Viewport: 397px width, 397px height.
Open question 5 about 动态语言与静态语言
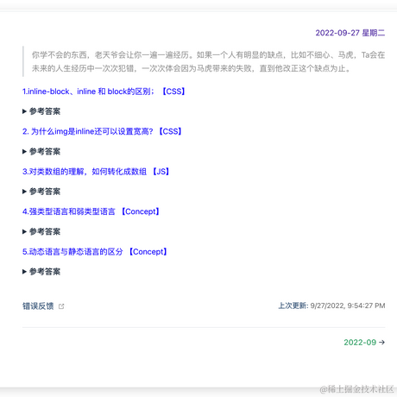pyautogui.click(x=95, y=252)
